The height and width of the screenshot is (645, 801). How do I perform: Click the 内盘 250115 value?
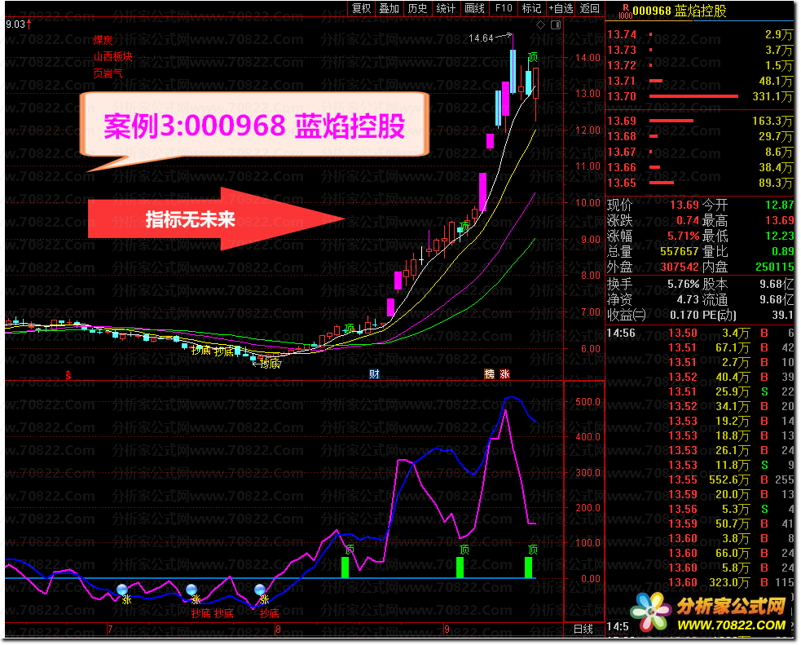click(774, 267)
